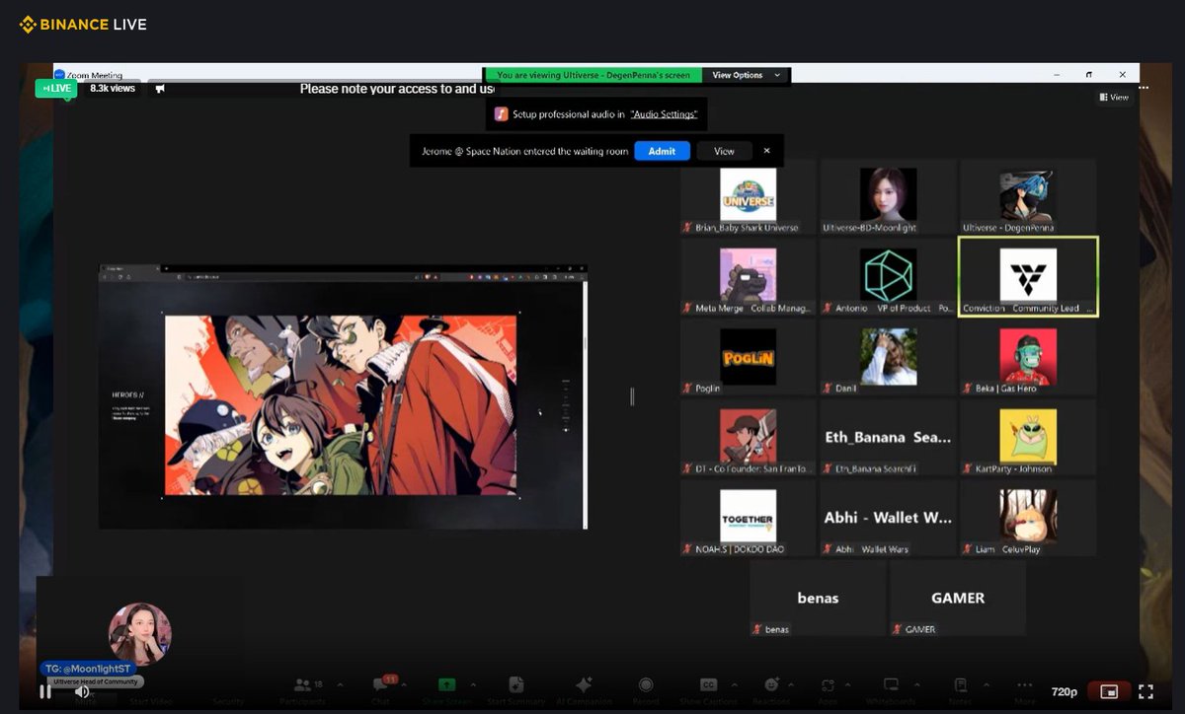Open the Whiteboards icon
This screenshot has height=714, width=1185.
891,683
